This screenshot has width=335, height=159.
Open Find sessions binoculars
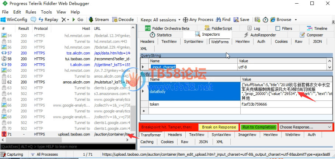coord(223,20)
